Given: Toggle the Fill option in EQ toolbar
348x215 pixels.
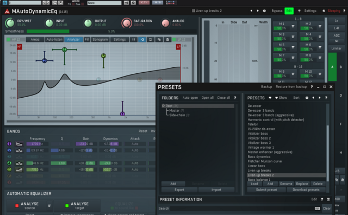Looking at the screenshot, I should (87, 40).
